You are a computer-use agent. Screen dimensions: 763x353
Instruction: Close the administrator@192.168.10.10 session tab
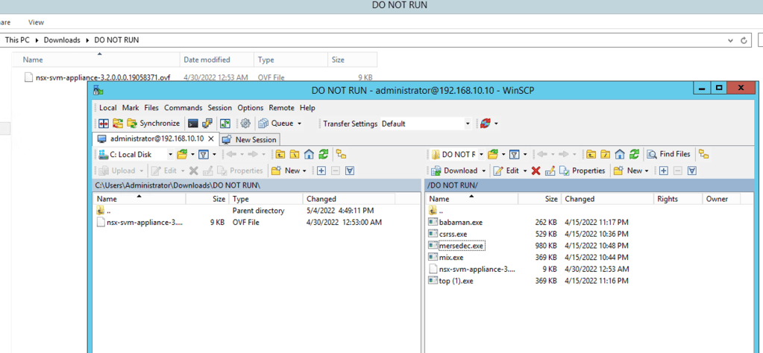pos(210,139)
